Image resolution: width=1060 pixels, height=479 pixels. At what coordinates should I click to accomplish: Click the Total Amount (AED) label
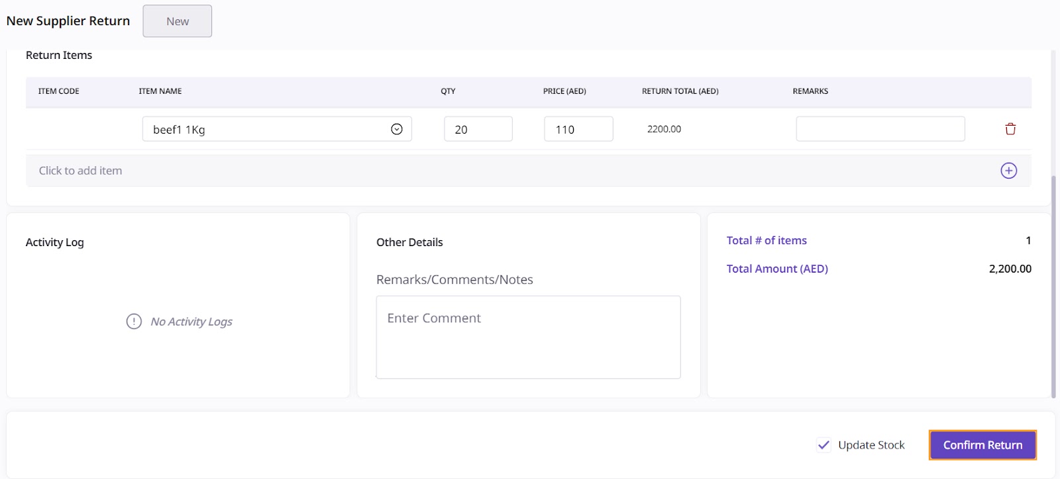(x=777, y=269)
